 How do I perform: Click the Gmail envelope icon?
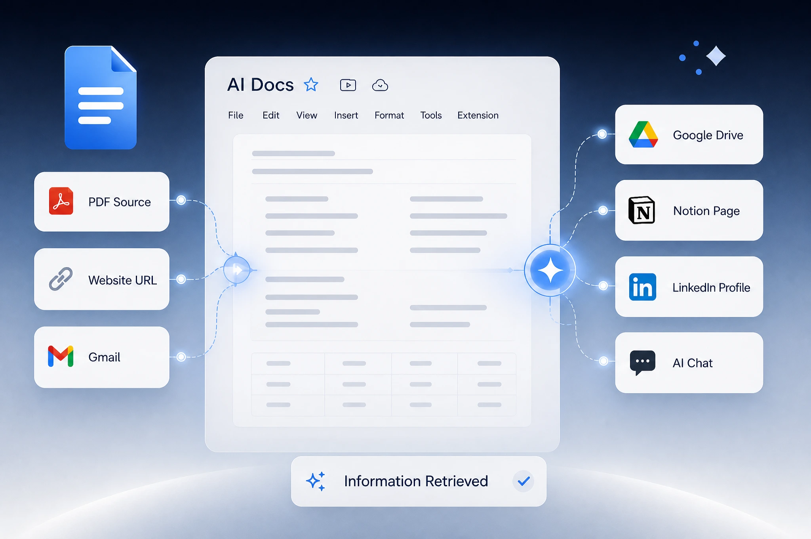[x=61, y=356]
